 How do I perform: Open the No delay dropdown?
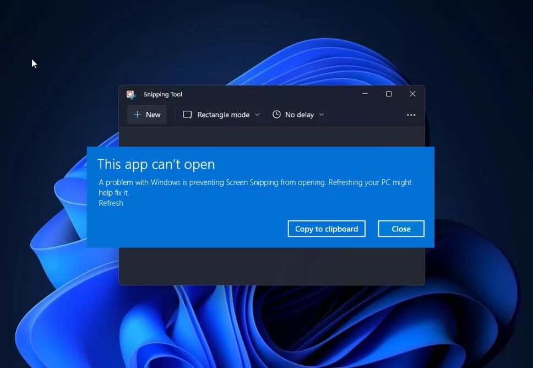coord(298,115)
